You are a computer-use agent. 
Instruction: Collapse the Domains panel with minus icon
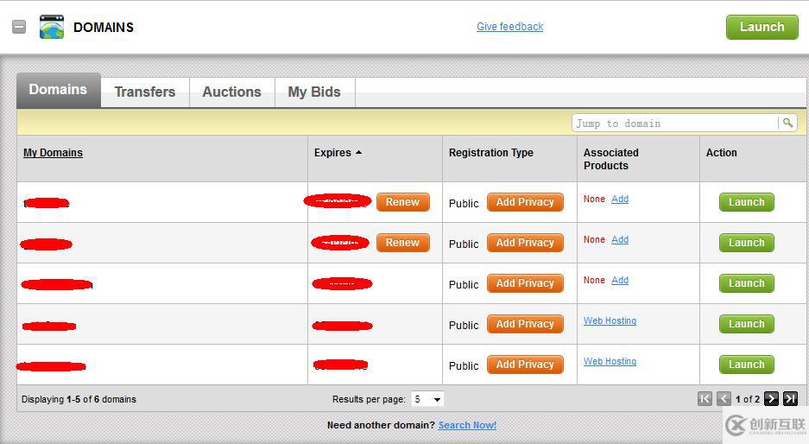tap(19, 27)
